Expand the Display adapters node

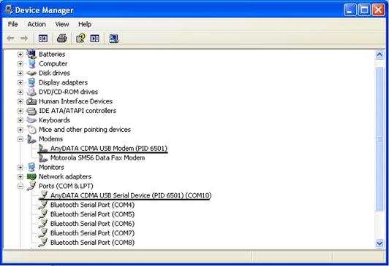[x=20, y=82]
